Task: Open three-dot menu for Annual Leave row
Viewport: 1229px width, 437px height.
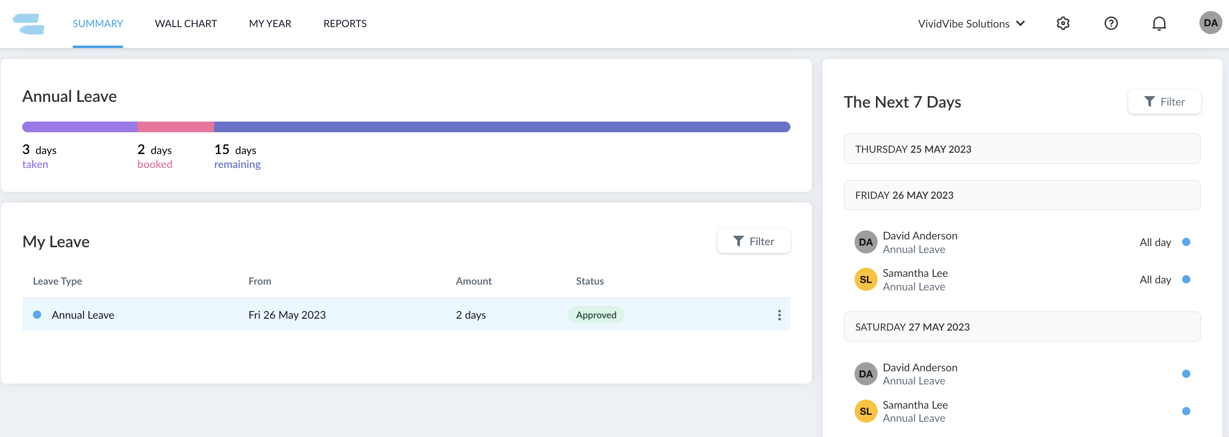Action: (x=779, y=315)
